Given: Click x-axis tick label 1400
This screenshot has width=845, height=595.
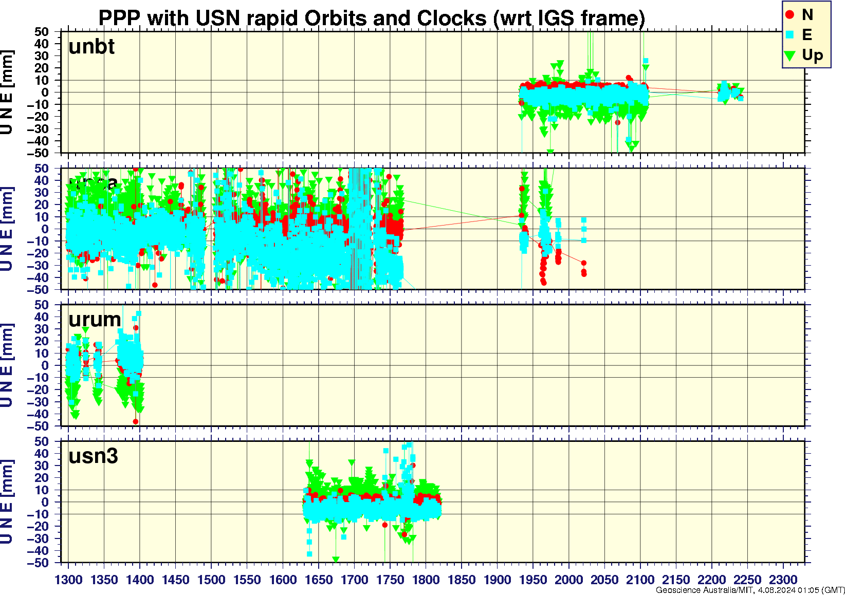Looking at the screenshot, I should [140, 580].
